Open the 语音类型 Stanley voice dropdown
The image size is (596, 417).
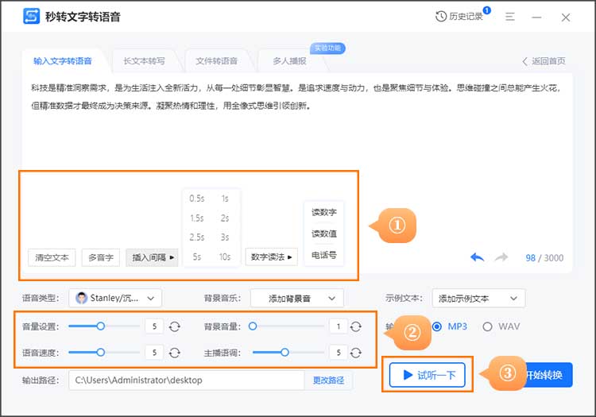click(x=115, y=299)
